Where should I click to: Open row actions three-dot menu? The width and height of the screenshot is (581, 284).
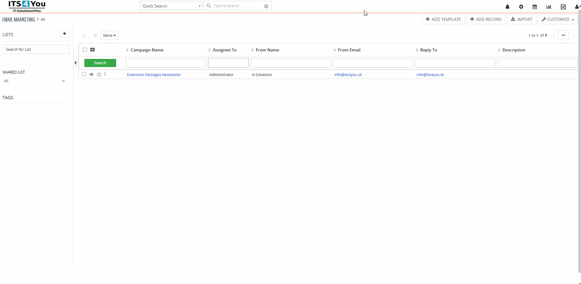coord(105,74)
